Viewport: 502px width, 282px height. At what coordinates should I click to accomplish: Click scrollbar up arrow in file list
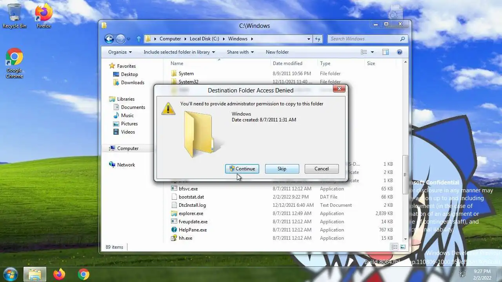pyautogui.click(x=406, y=62)
